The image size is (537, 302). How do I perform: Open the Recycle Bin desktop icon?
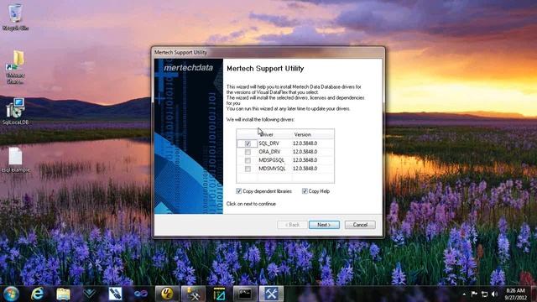(15, 17)
